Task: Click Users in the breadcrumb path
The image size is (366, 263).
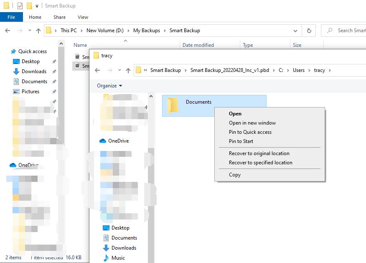Action: click(x=298, y=70)
